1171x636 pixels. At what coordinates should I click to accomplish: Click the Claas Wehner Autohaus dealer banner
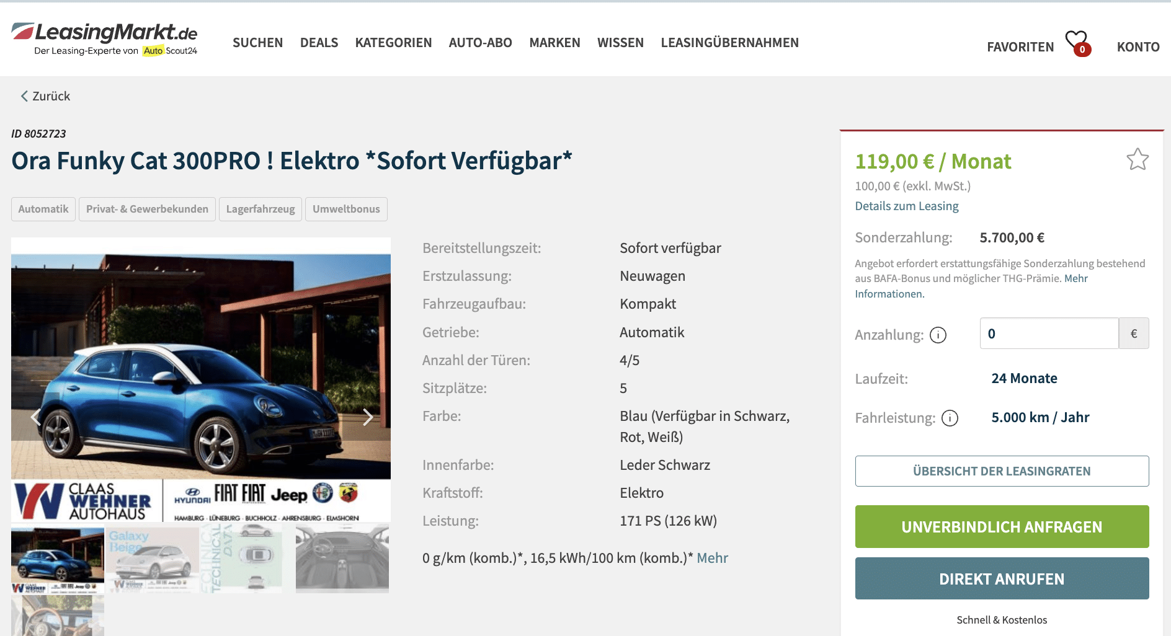pos(201,501)
